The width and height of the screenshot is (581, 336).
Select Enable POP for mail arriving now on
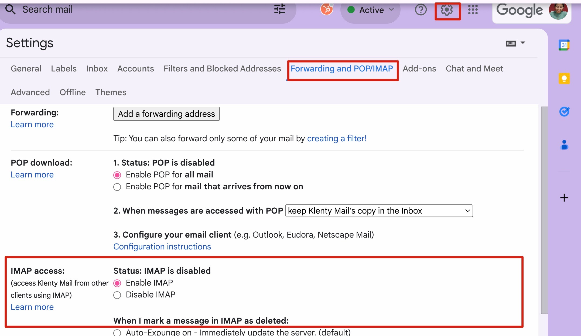tap(117, 187)
